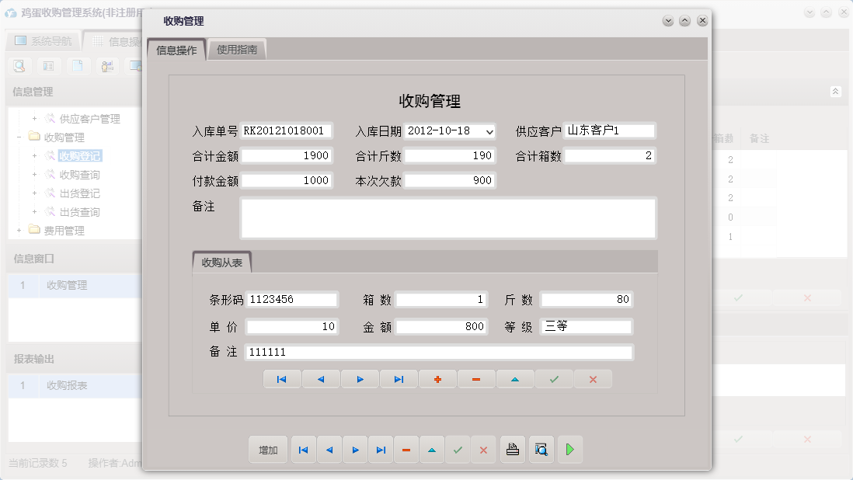Click the first-record navigation arrow on the bottom toolbar
The image size is (853, 480).
point(303,450)
